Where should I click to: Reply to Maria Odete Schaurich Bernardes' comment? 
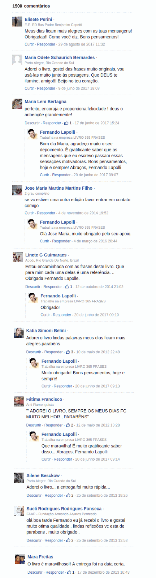46,88
